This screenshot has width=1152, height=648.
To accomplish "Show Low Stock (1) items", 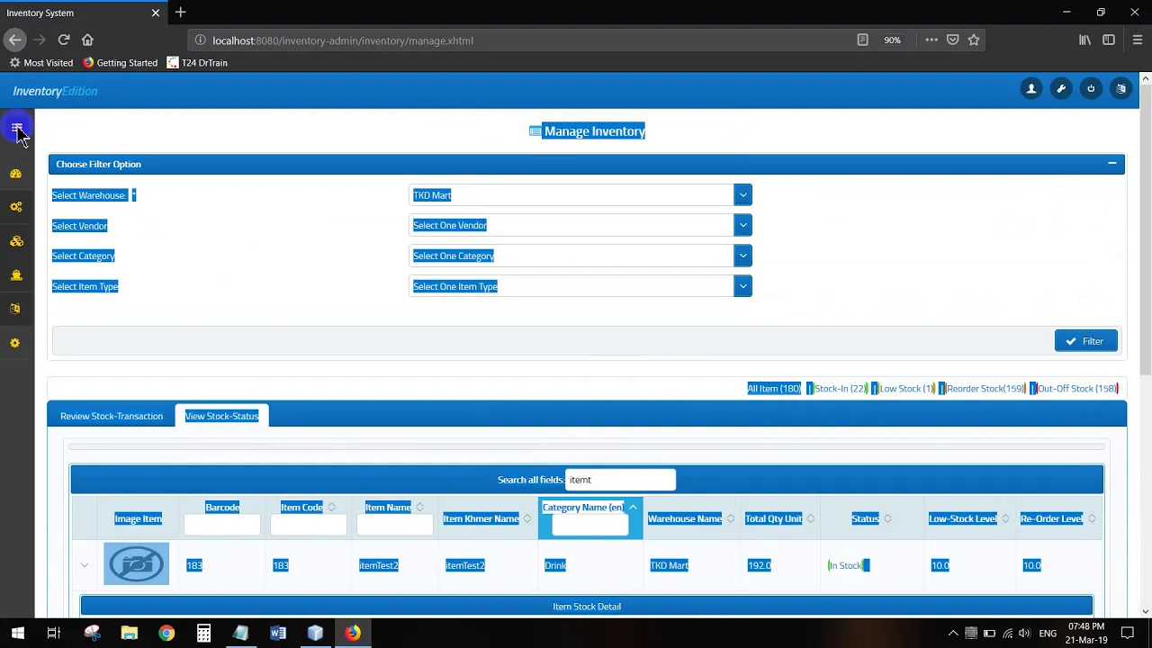I will point(904,389).
